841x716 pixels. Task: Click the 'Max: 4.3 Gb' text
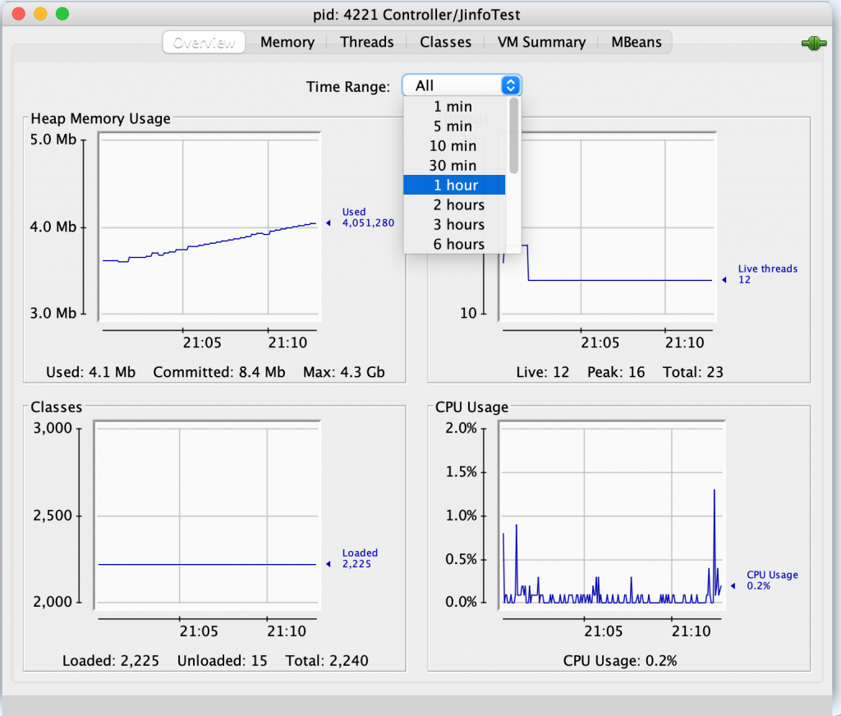[344, 372]
